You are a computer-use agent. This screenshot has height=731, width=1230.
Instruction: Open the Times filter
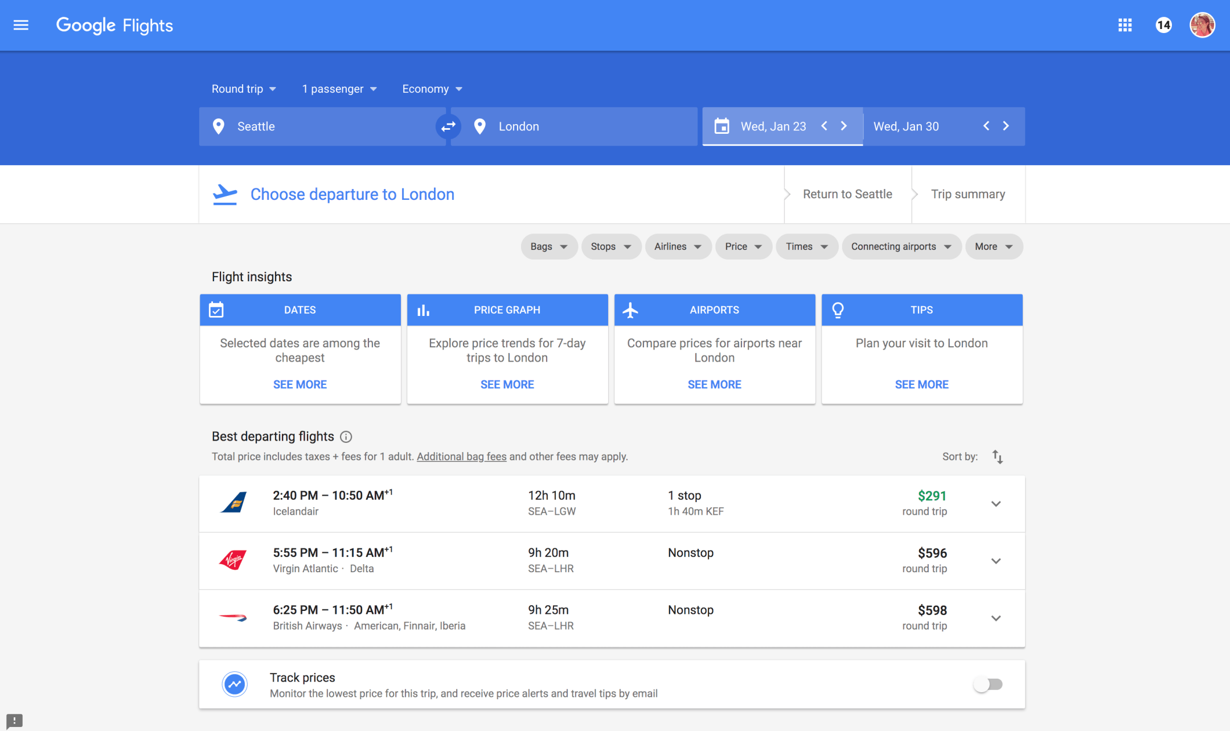pos(807,247)
